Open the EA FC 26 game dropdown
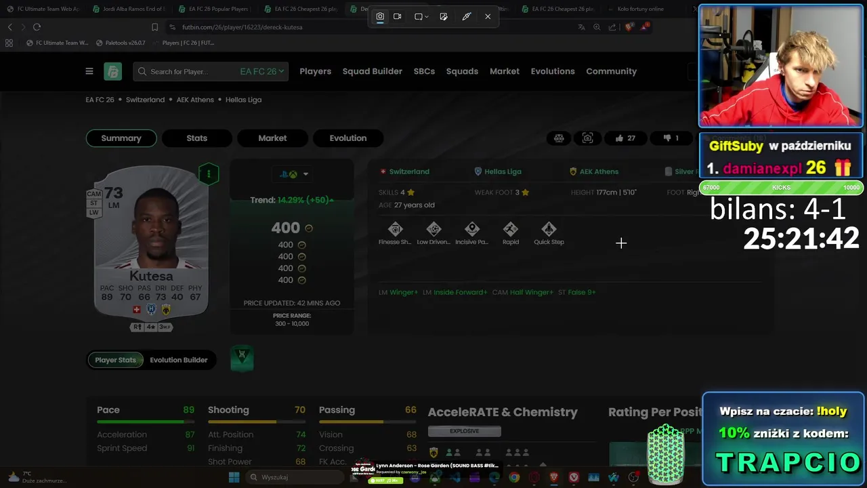867x488 pixels. [x=262, y=71]
